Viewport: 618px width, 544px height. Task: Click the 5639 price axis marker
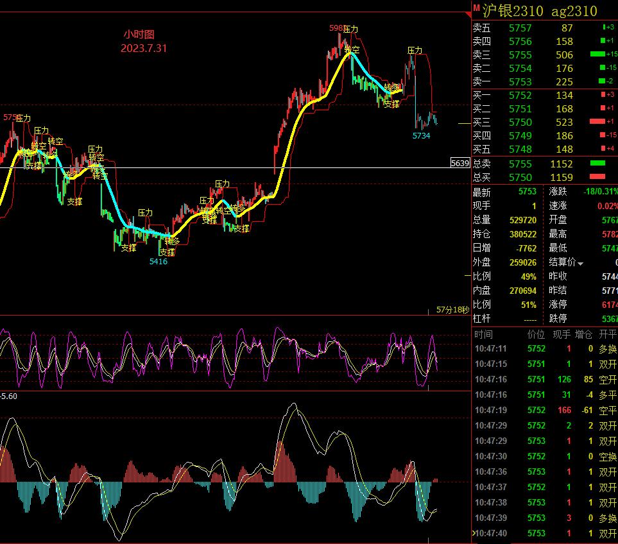(460, 163)
